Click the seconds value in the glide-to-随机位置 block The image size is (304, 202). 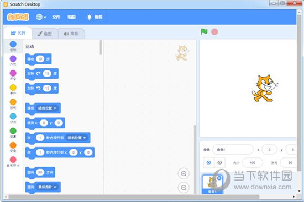40,138
